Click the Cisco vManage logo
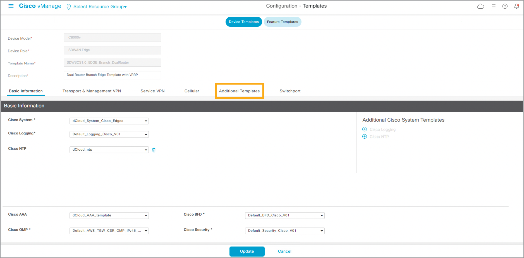The height and width of the screenshot is (258, 524). coord(40,6)
